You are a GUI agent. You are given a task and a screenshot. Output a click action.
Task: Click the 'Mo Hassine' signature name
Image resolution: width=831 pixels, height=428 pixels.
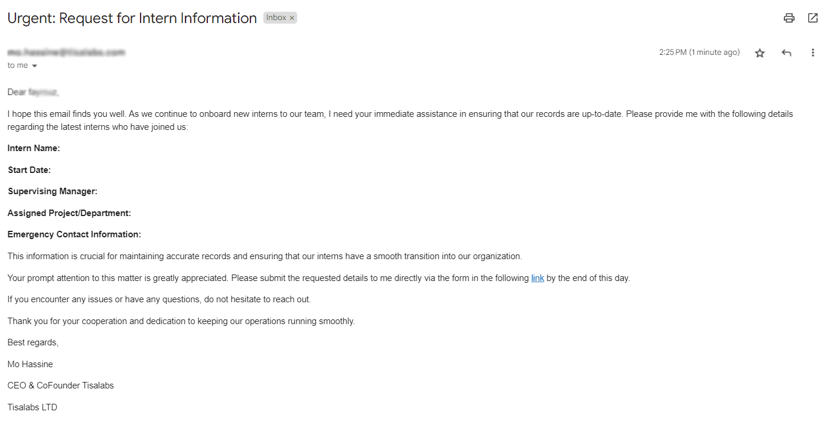pos(30,364)
